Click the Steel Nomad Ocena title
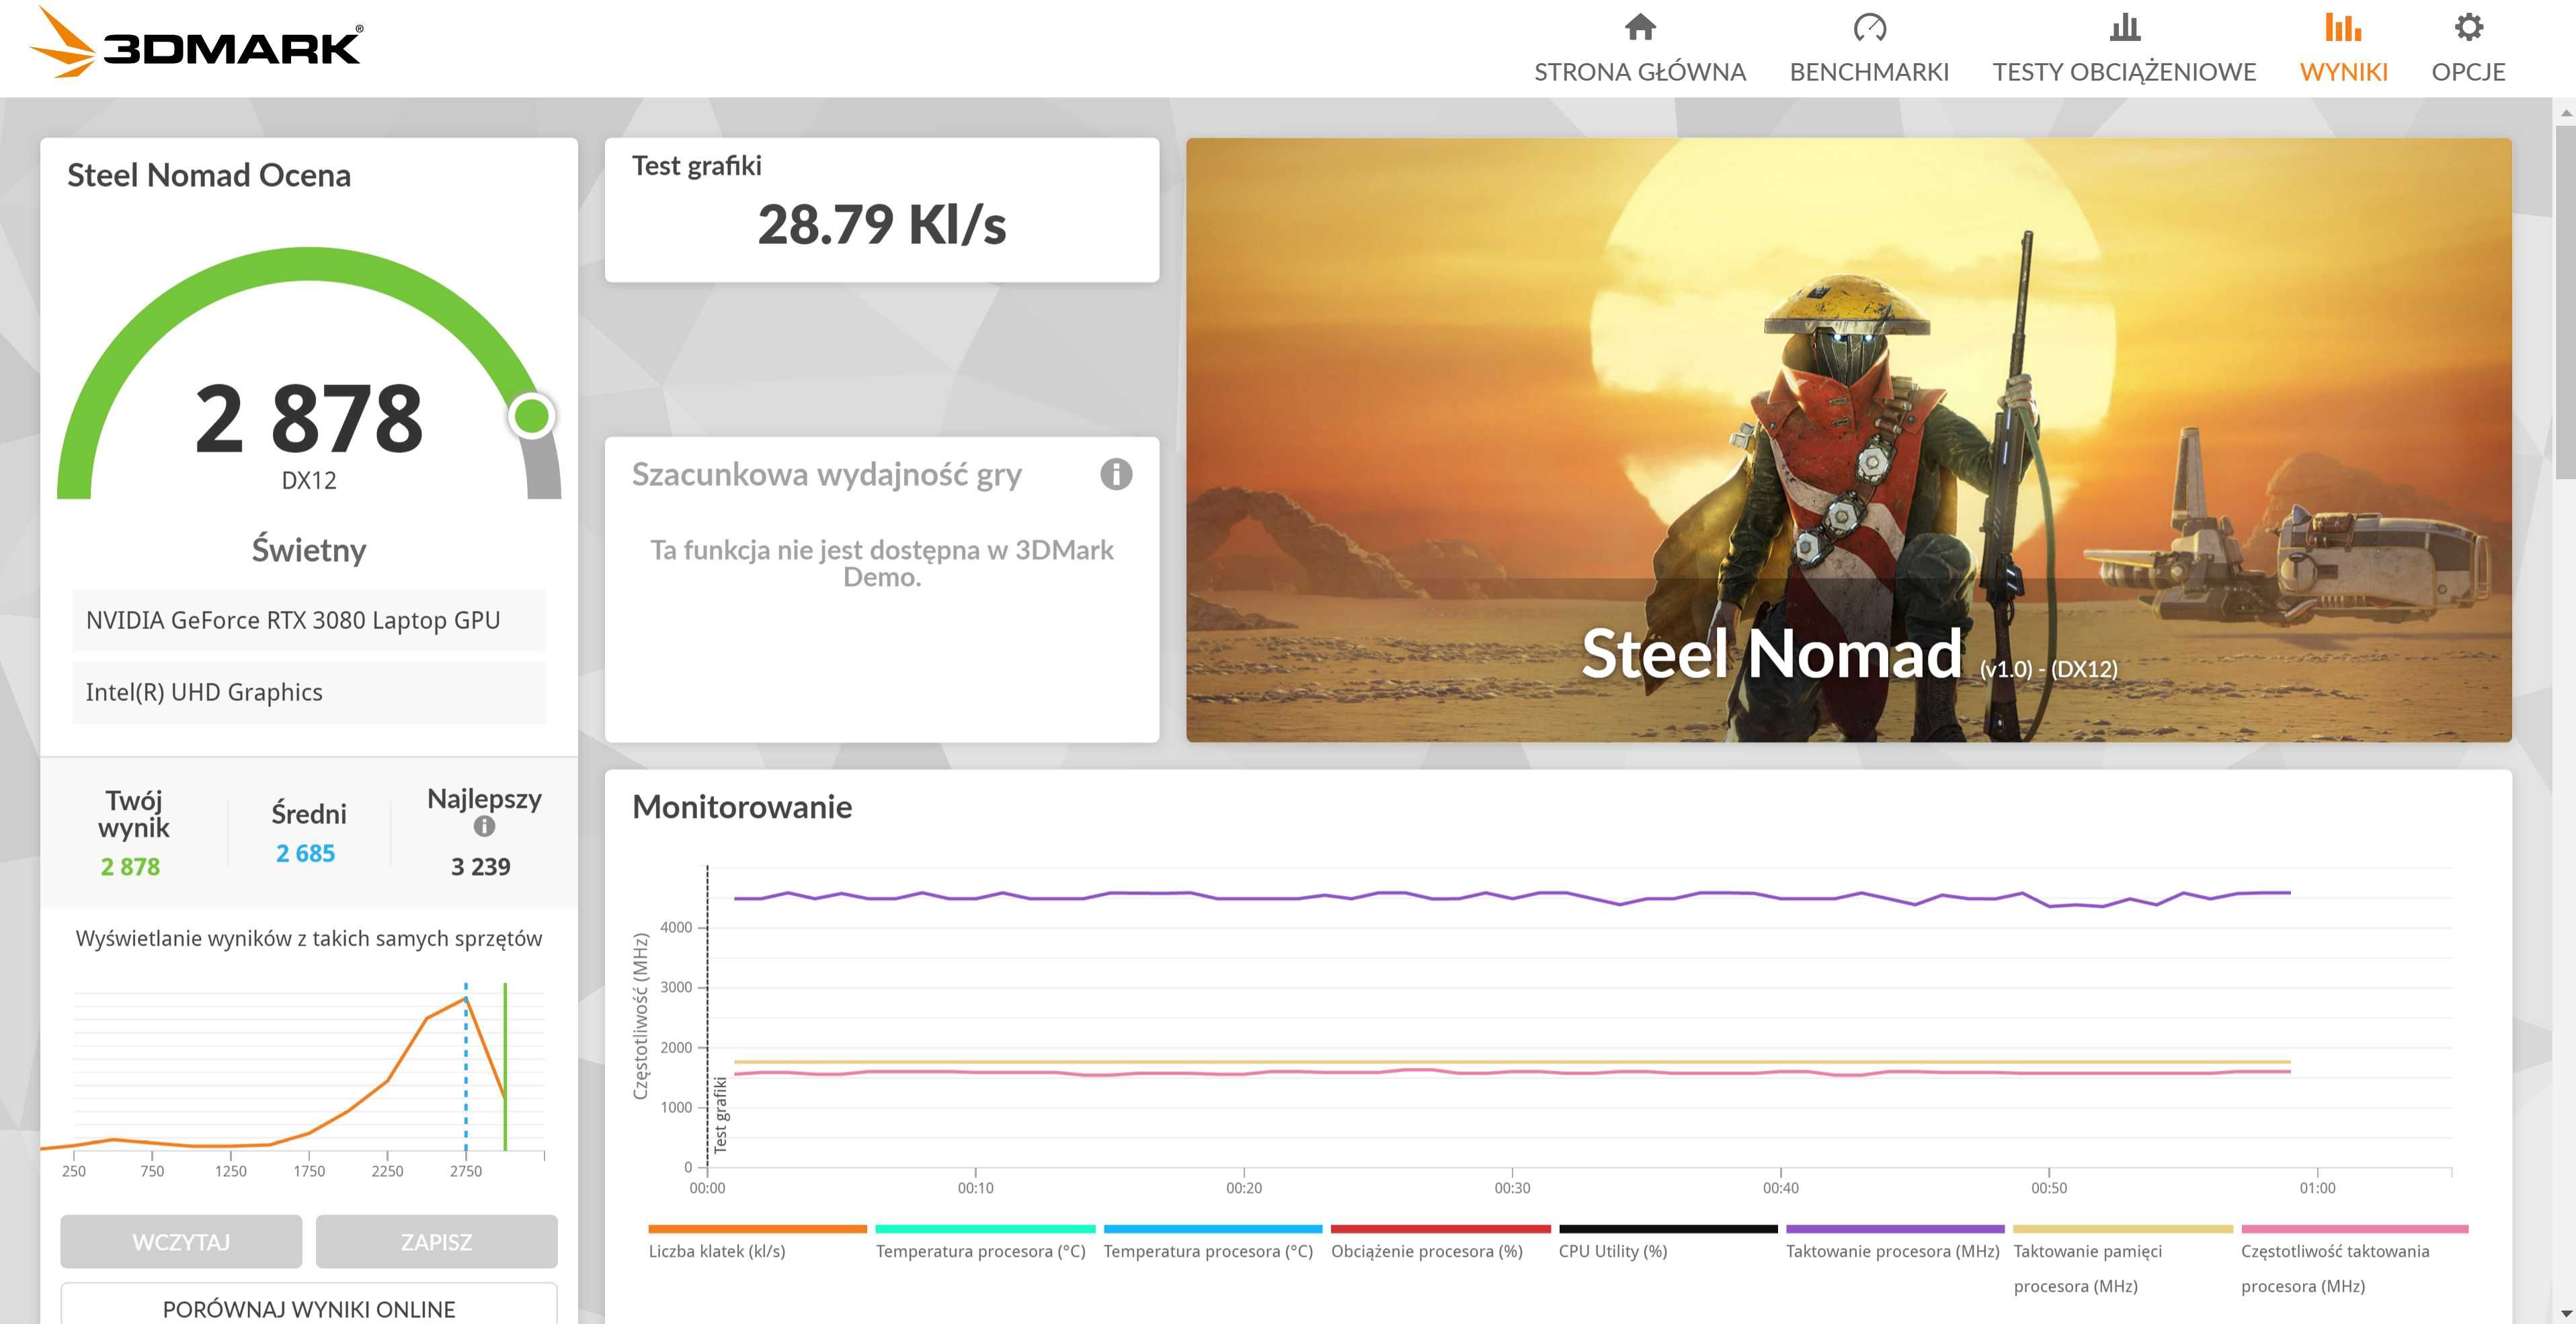This screenshot has width=2576, height=1324. coord(209,175)
